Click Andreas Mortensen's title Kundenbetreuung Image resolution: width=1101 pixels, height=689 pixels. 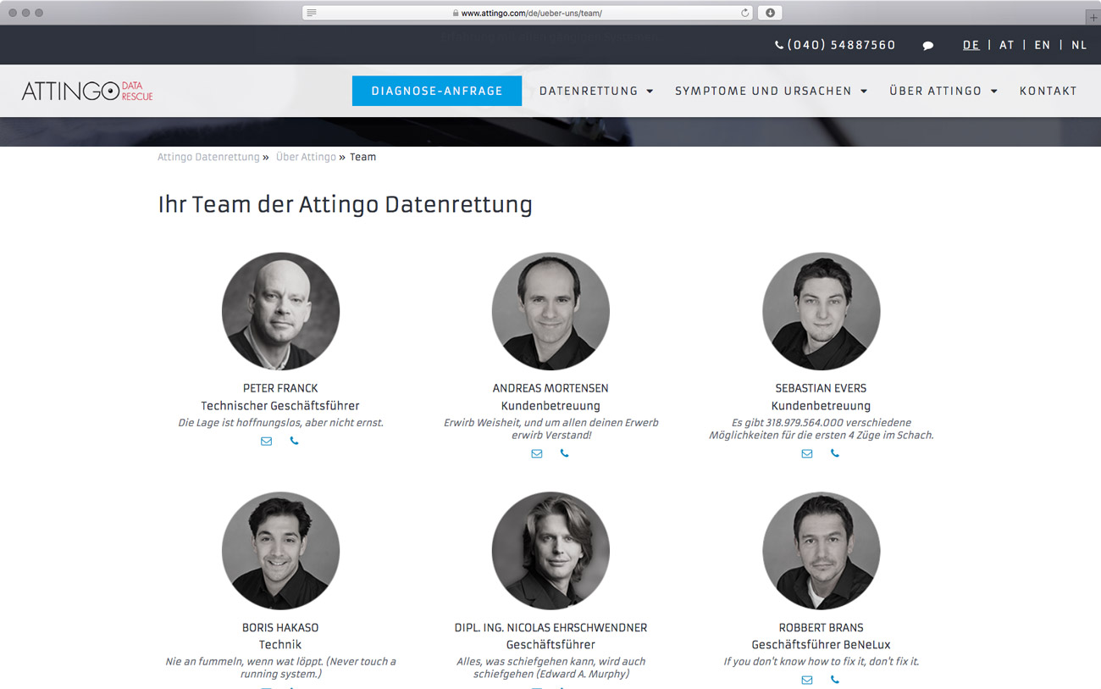pos(550,406)
